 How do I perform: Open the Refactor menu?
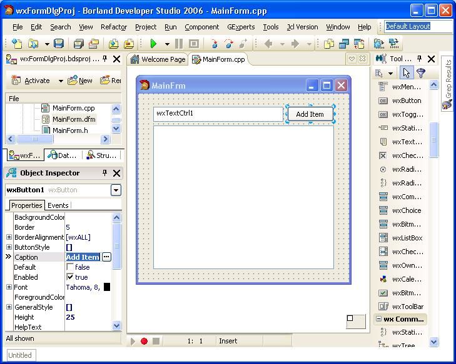[114, 27]
